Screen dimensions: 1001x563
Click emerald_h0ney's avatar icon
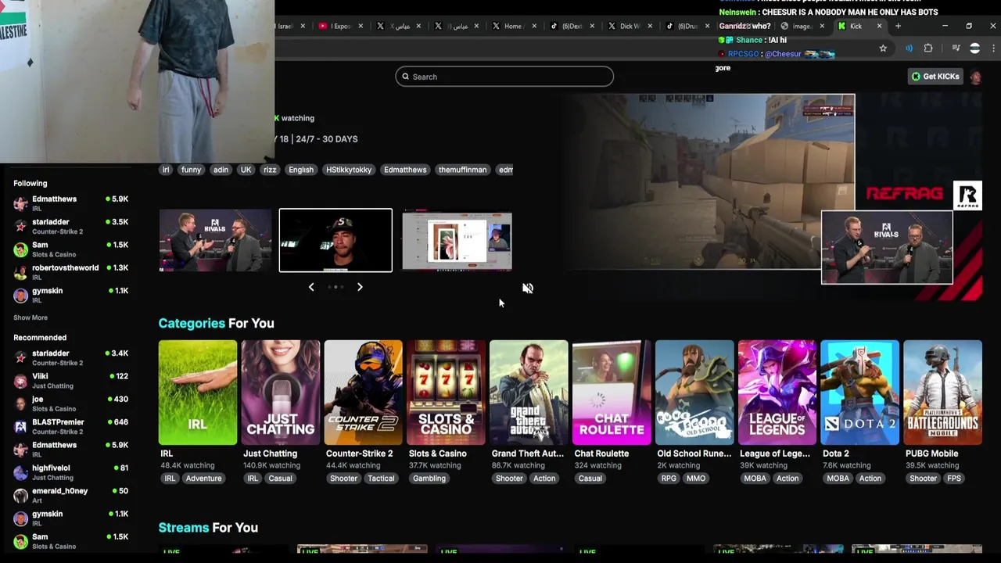coord(20,496)
